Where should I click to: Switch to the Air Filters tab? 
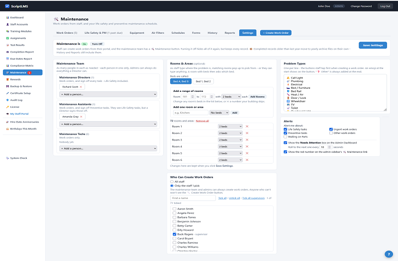[x=158, y=33]
